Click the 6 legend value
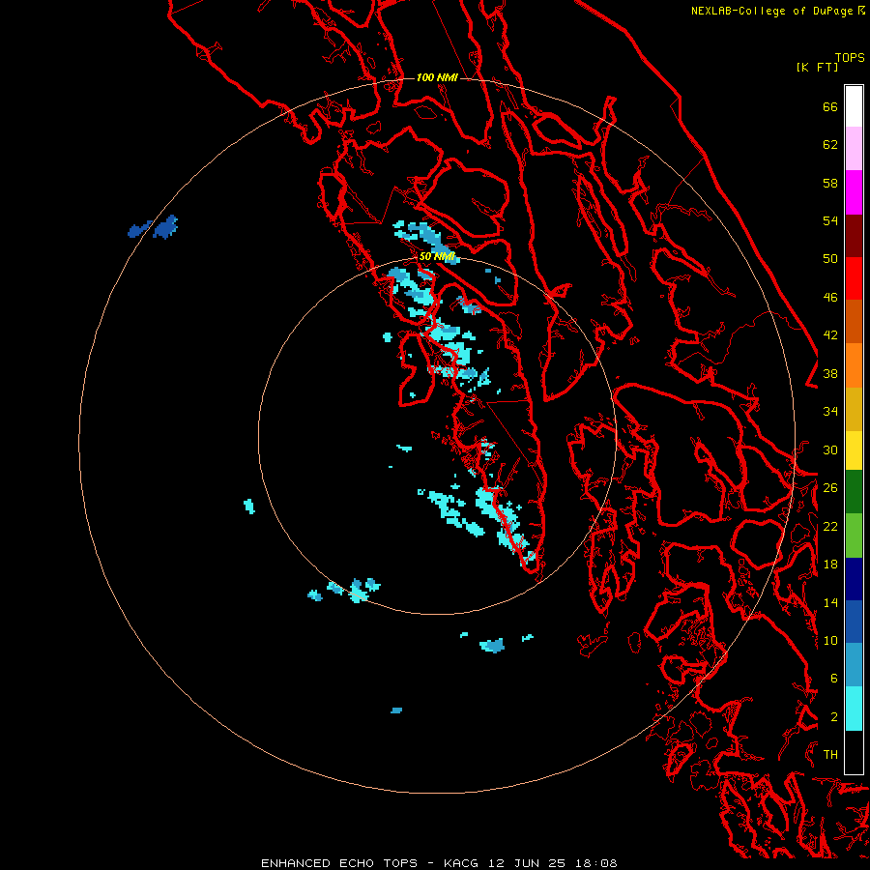 tap(834, 679)
